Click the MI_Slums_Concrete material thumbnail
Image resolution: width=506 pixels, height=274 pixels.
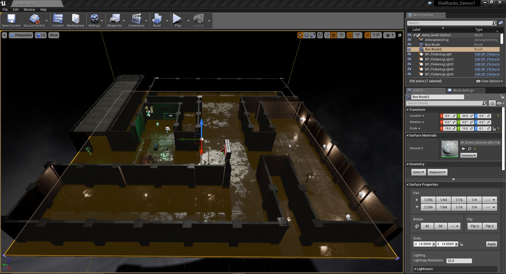450,149
